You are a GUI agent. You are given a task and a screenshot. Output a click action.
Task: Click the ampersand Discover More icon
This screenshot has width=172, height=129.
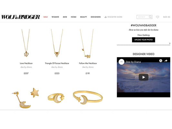point(106,17)
